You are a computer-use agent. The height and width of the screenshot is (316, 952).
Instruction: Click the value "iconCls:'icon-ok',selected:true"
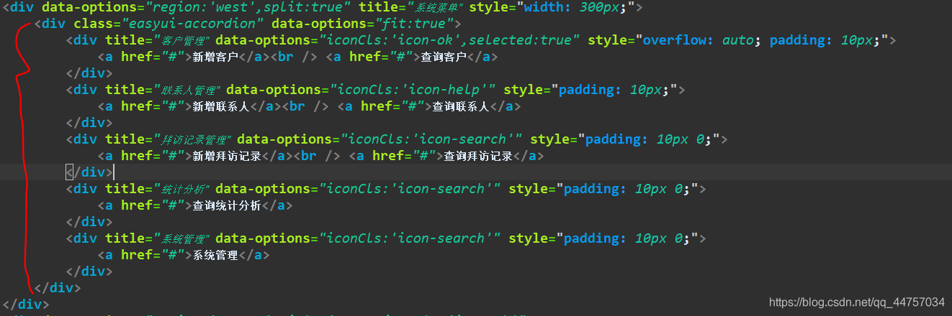click(x=449, y=40)
